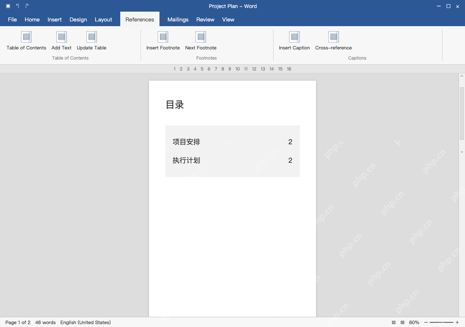
Task: Click the 执行计划 table of contents entry
Action: click(x=186, y=160)
